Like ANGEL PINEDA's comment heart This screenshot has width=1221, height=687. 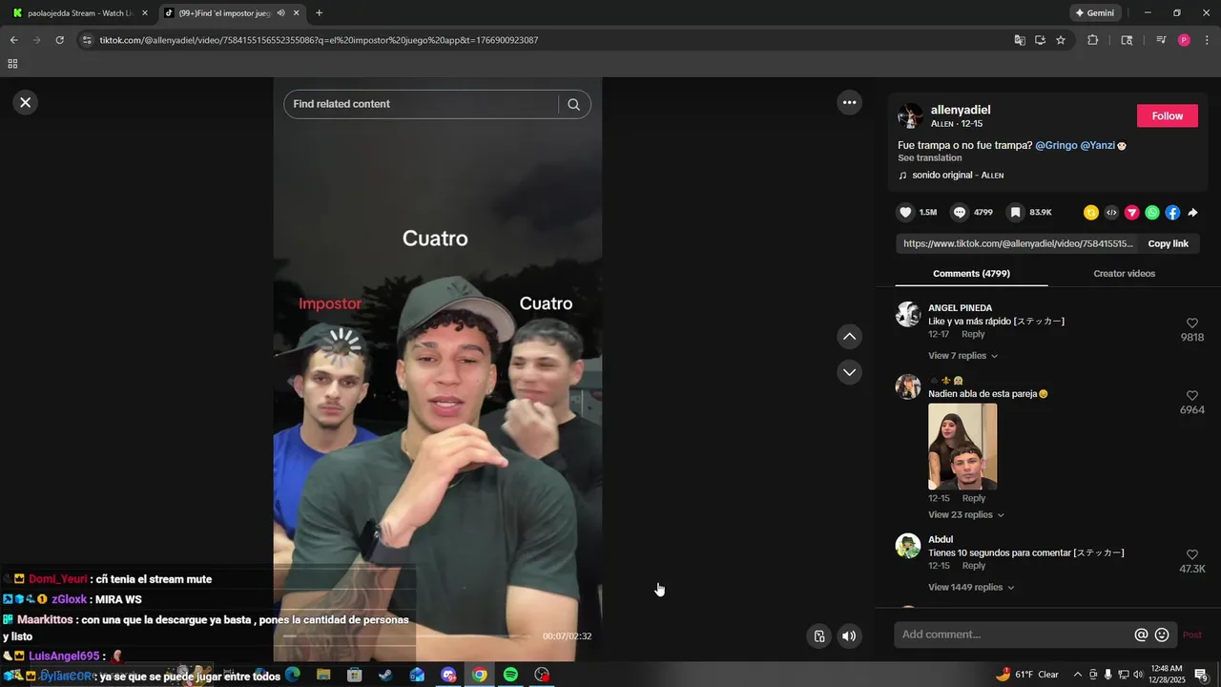[1192, 323]
